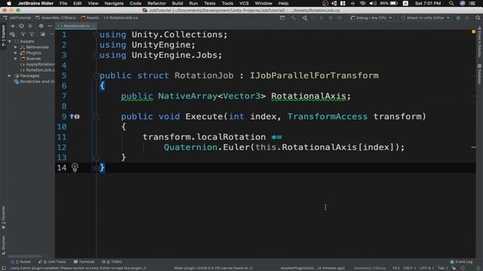483x271 pixels.
Task: Click Assembly-CSharp breadcrumb
Action: (x=56, y=18)
